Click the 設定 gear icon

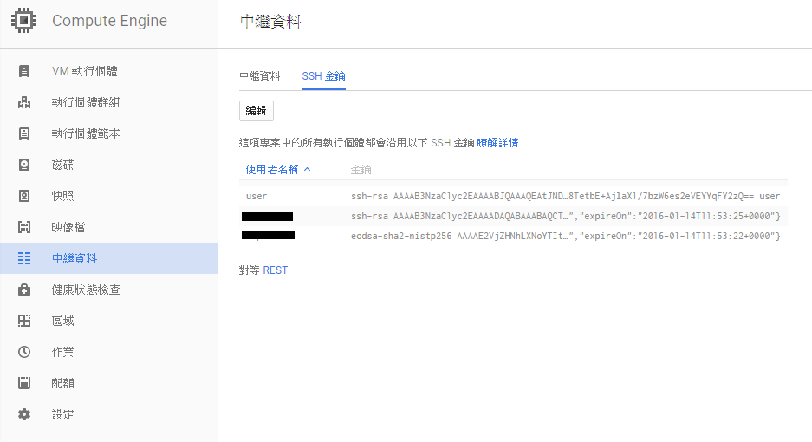pyautogui.click(x=24, y=414)
